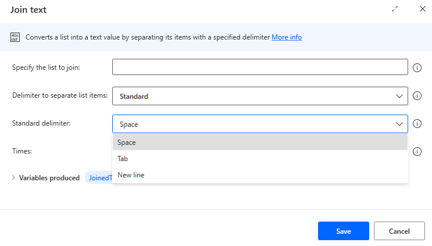Choose the Tab delimiter option
432x246 pixels.
[x=260, y=159]
